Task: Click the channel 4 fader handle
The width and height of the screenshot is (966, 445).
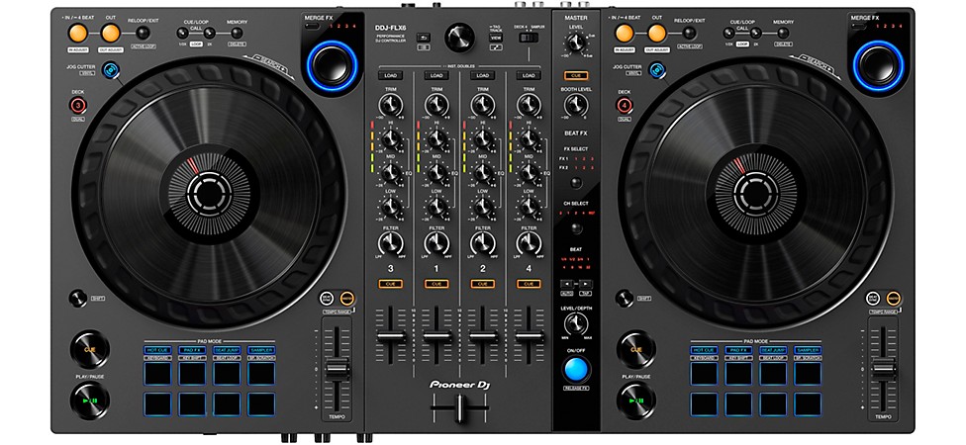Action: tap(530, 336)
